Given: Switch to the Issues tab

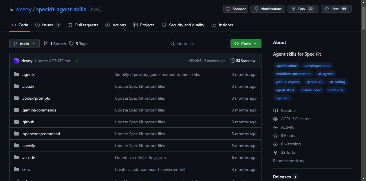Looking at the screenshot, I should pos(48,25).
